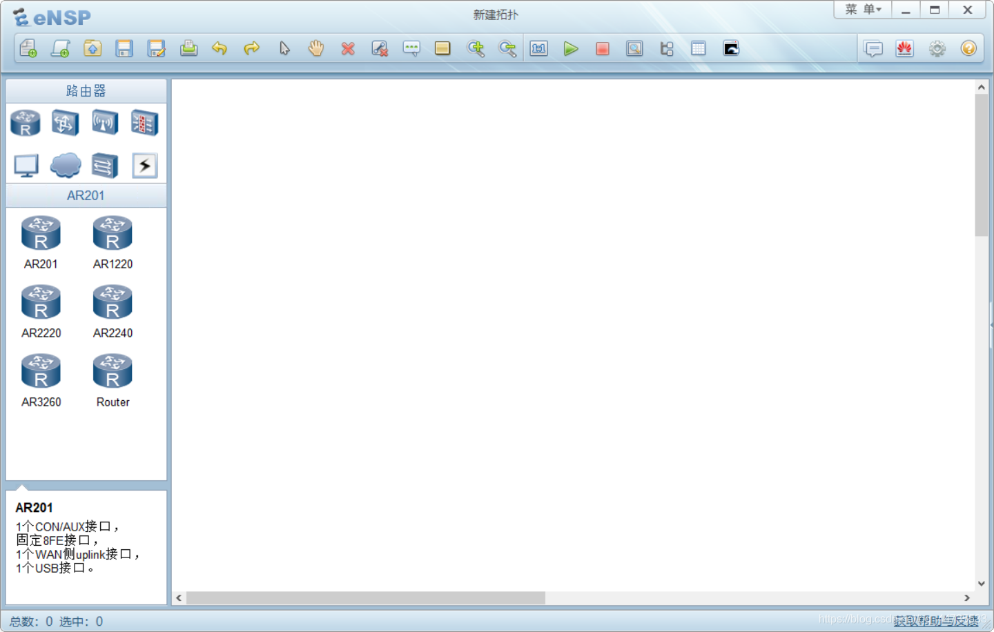Click the canvas horizontal scrollbar thumb
Image resolution: width=994 pixels, height=632 pixels.
tap(365, 598)
